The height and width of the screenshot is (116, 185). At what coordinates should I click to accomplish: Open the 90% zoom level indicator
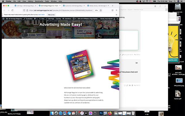point(97,10)
